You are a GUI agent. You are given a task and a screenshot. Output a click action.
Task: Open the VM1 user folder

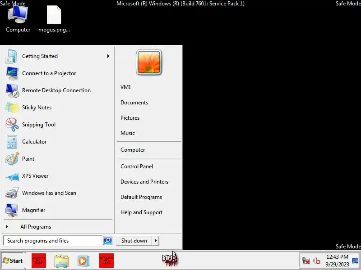(126, 87)
